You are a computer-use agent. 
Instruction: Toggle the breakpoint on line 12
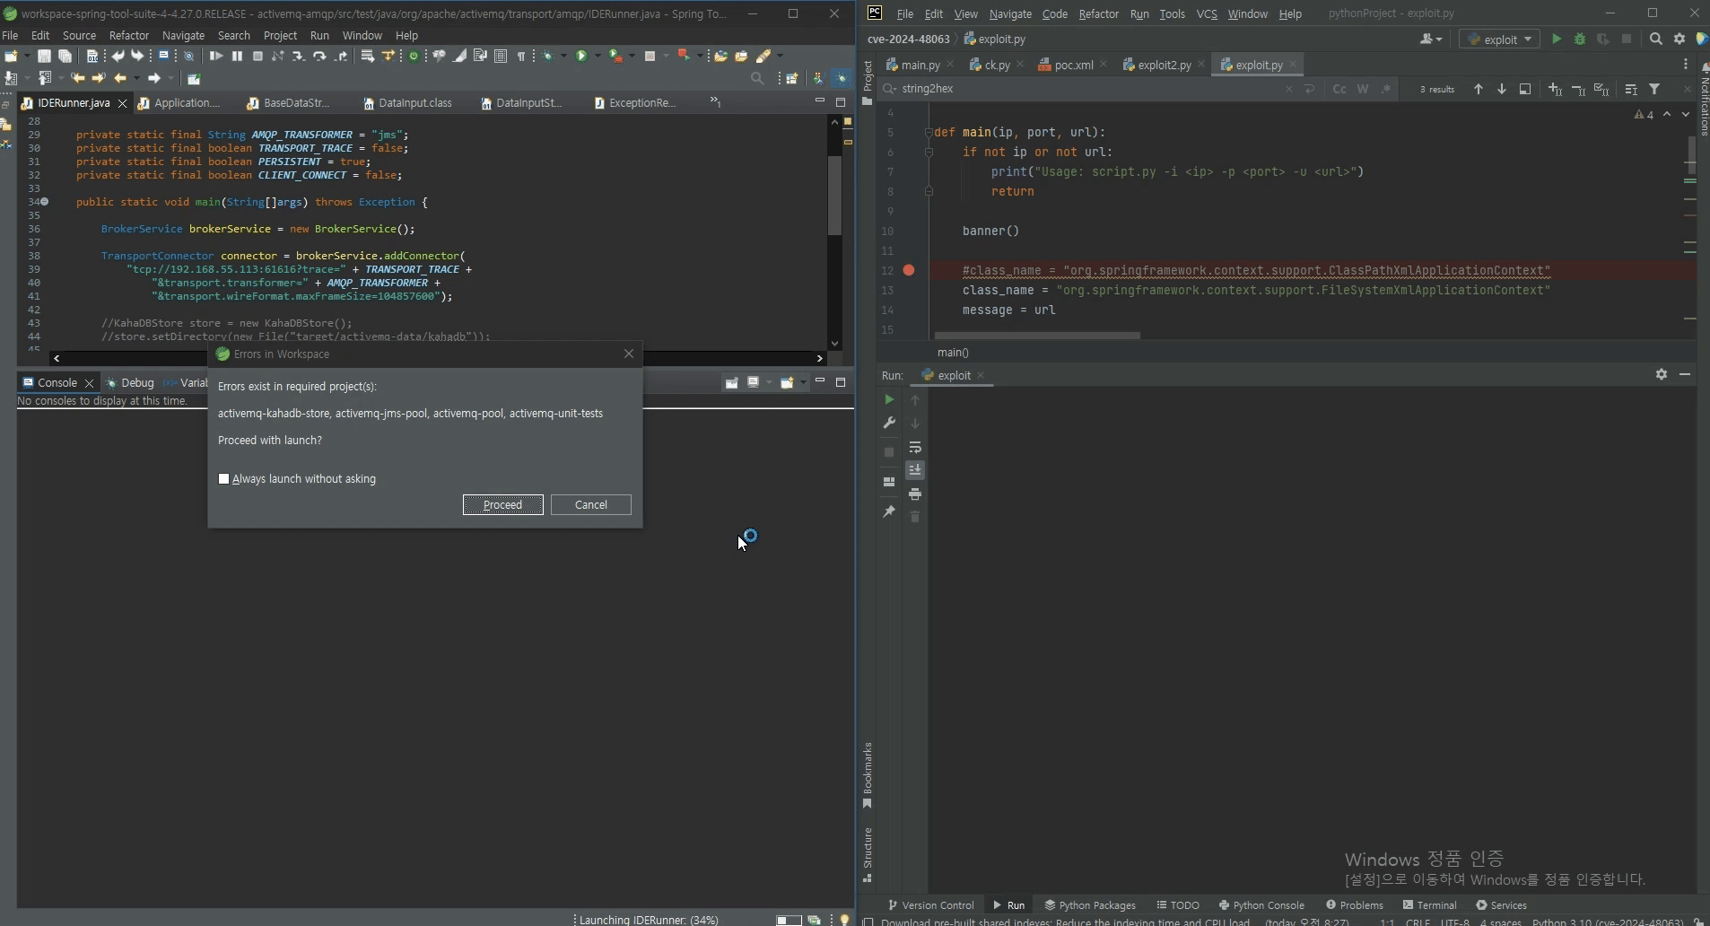click(909, 270)
